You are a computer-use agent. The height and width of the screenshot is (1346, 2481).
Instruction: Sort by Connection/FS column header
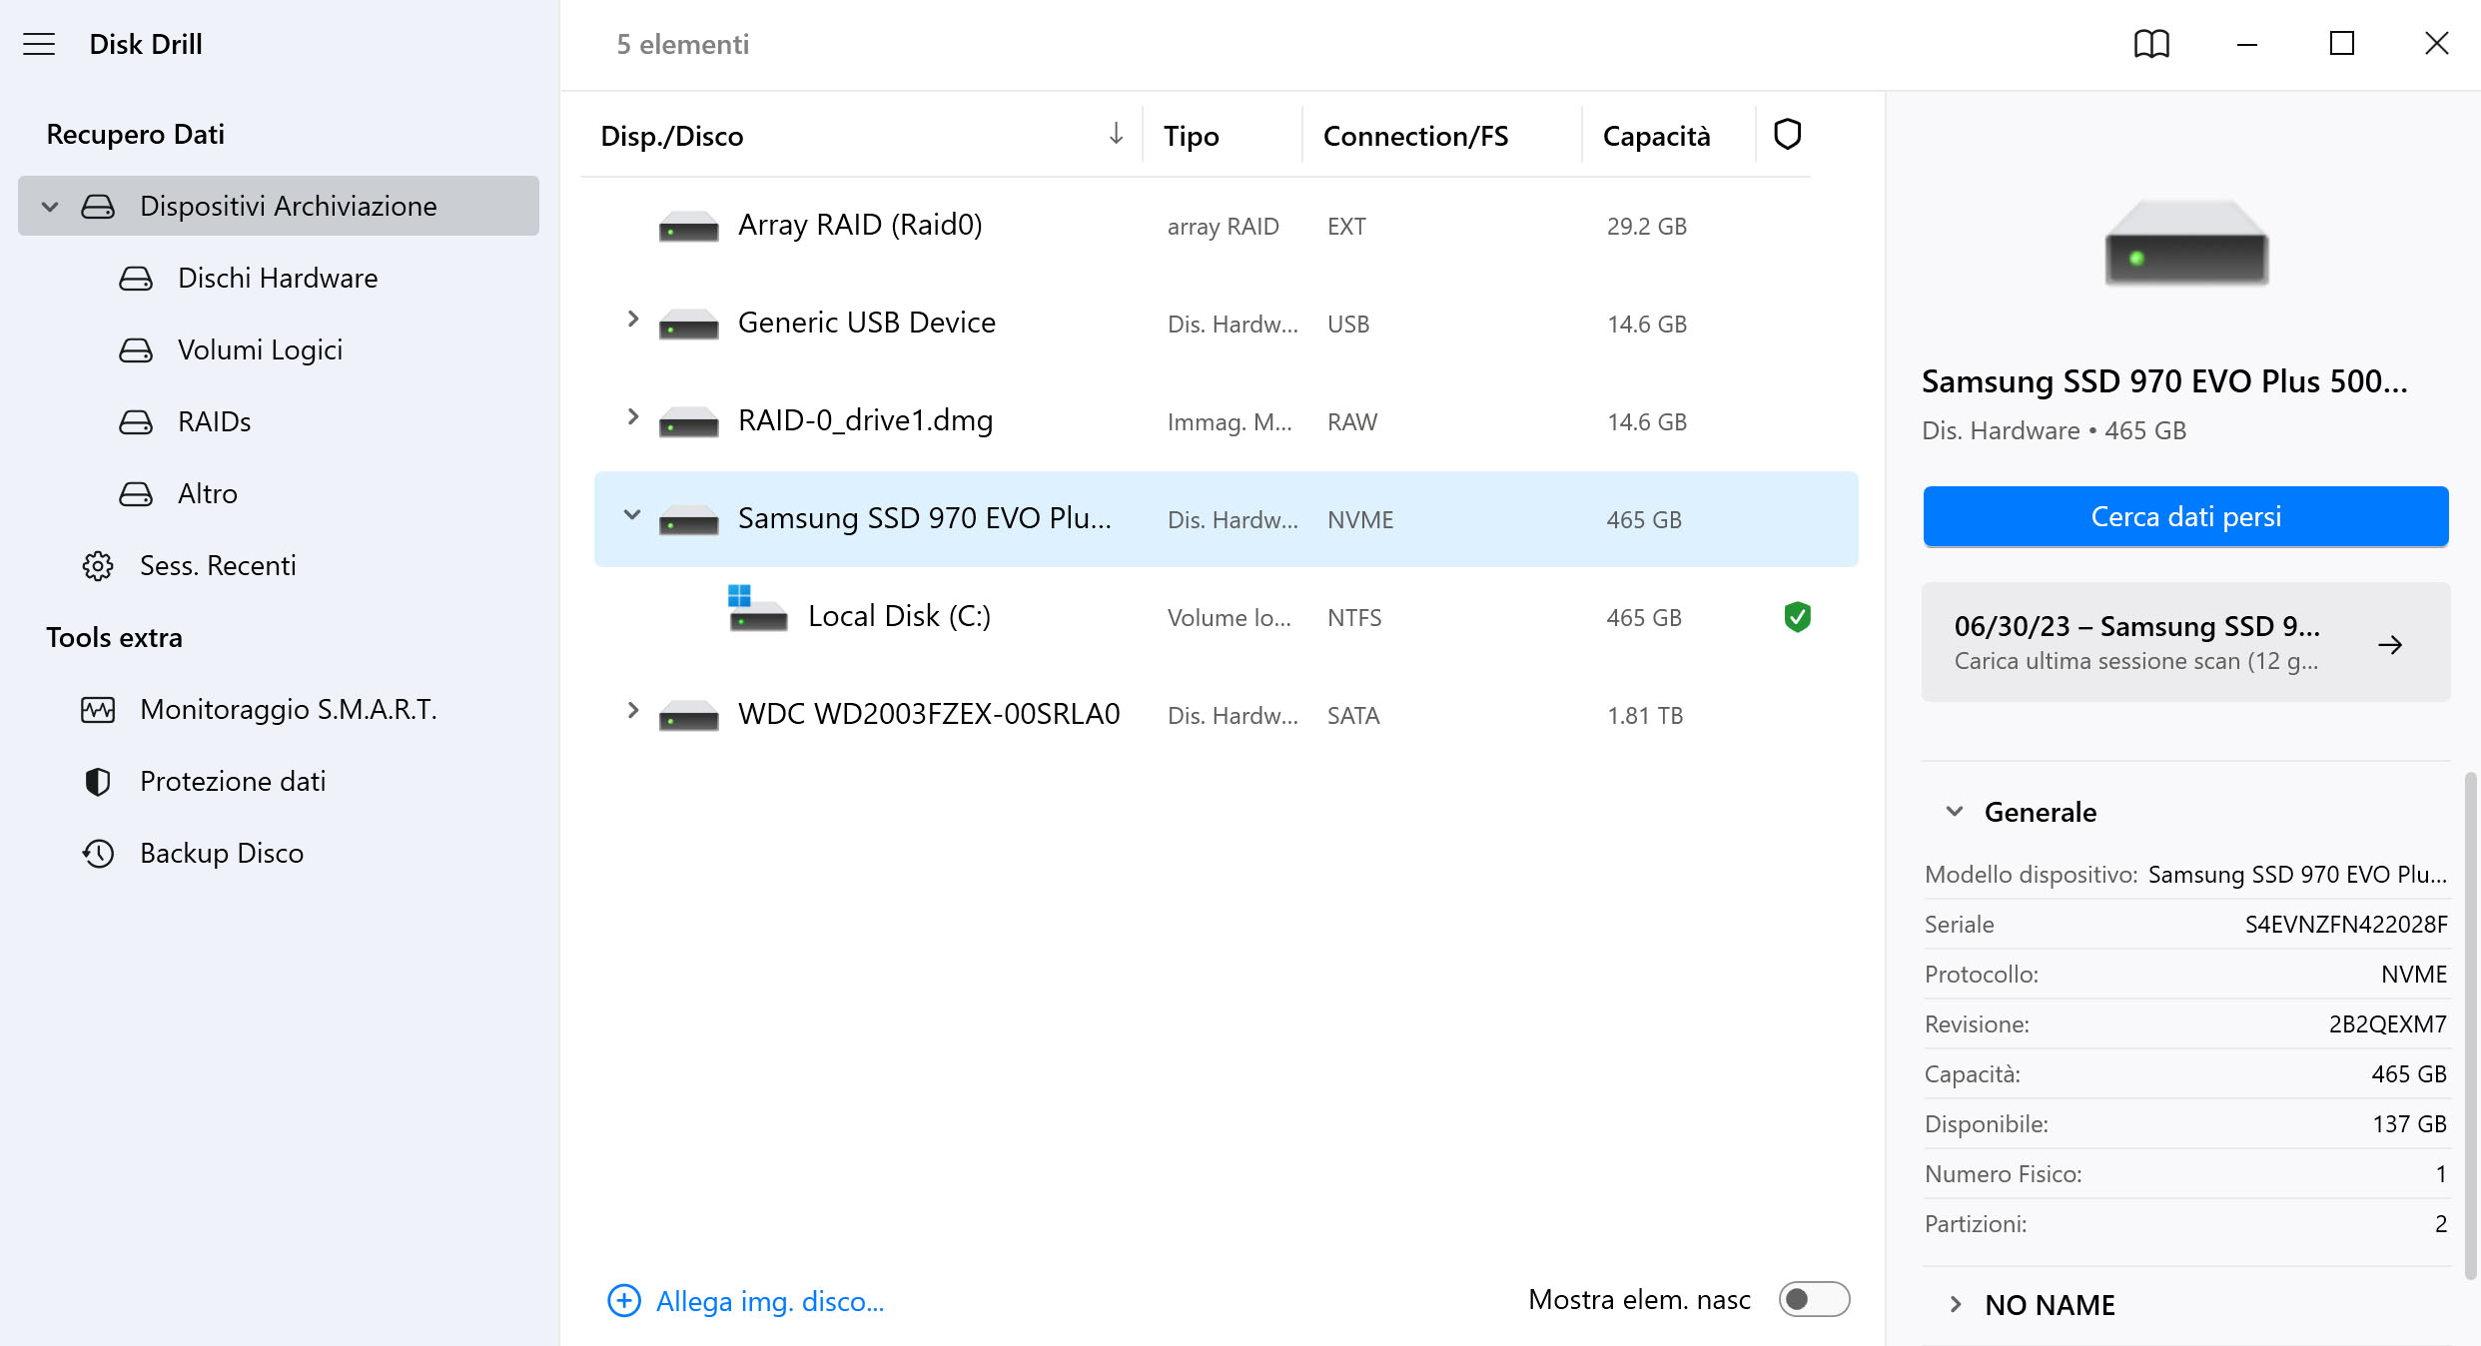point(1415,136)
